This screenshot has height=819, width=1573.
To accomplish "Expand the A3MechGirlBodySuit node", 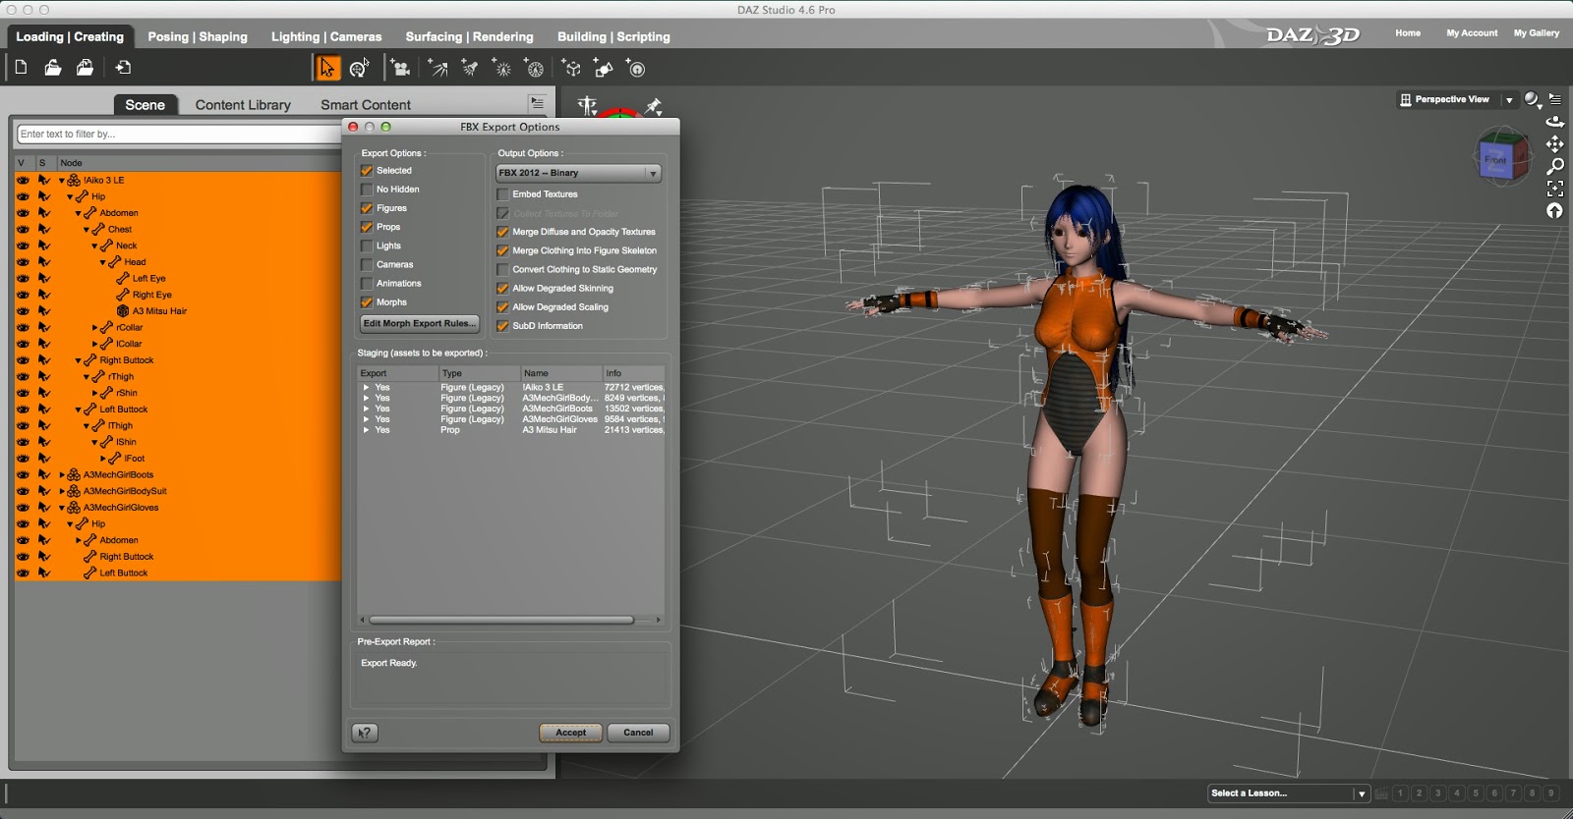I will coord(62,491).
